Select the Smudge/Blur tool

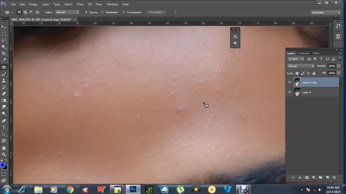(x=4, y=107)
